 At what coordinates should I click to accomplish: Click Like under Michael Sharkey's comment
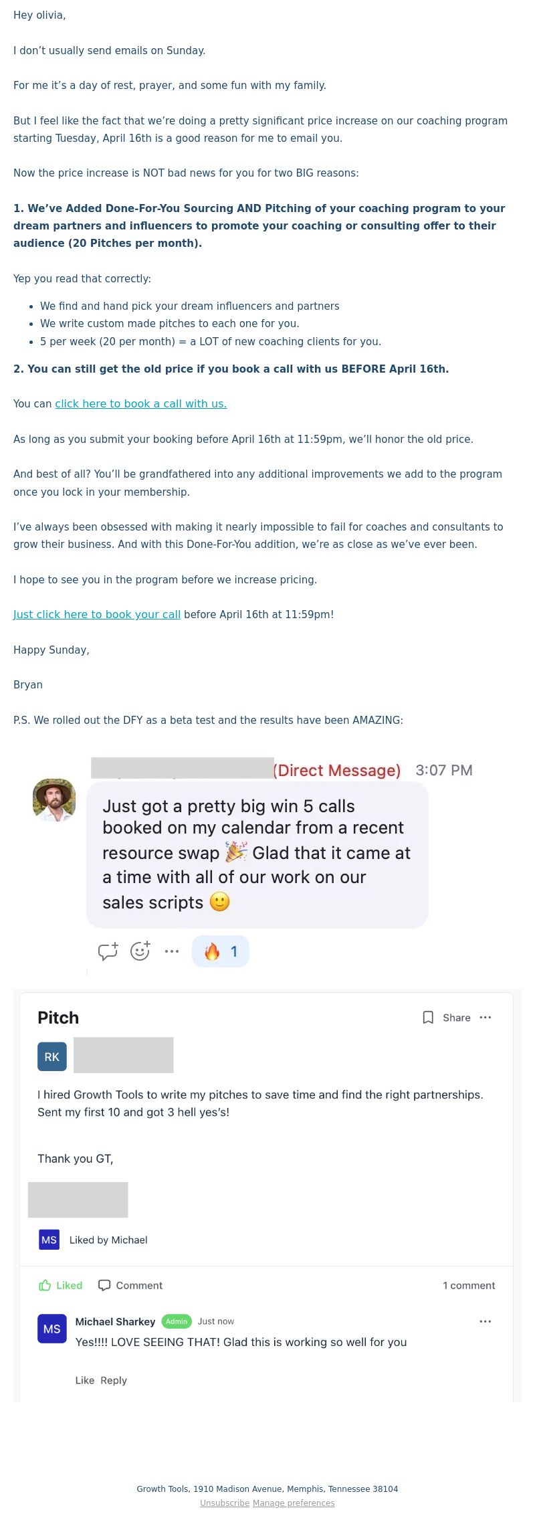85,1380
